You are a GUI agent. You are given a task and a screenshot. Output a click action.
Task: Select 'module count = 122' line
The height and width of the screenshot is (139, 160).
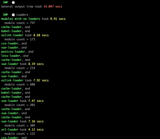(x=20, y=134)
